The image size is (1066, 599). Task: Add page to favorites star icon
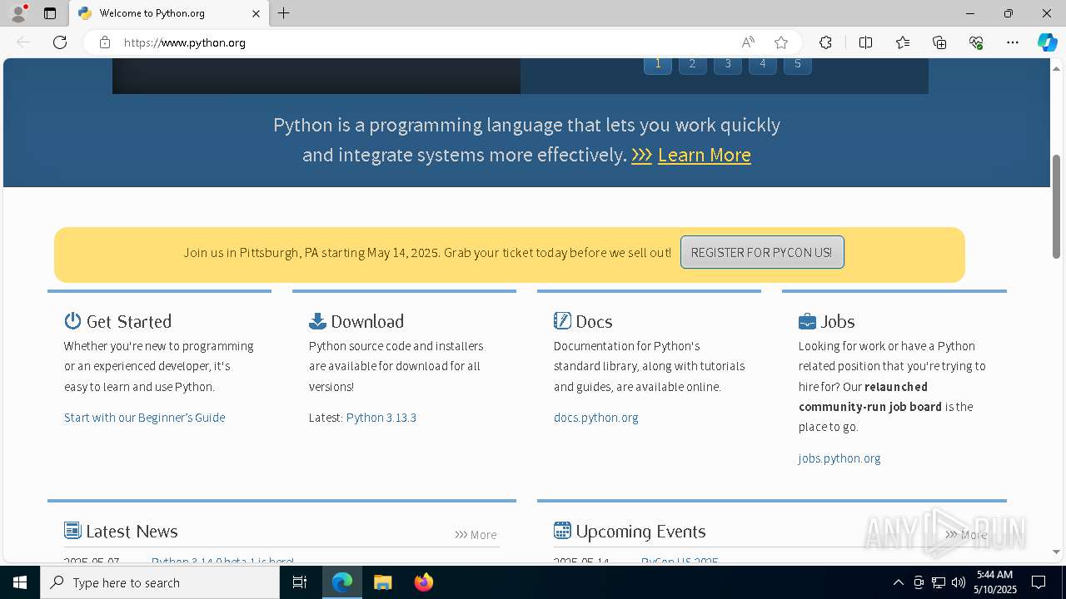(x=780, y=42)
